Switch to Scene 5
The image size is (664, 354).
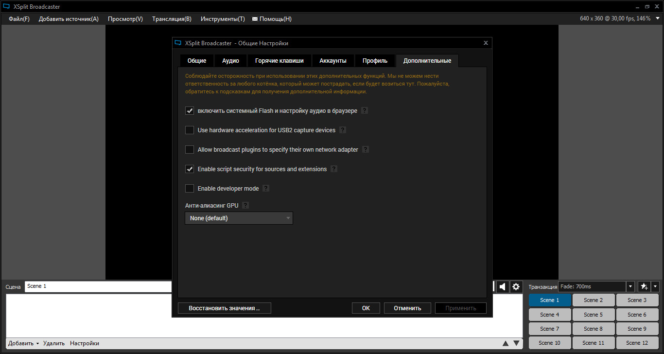pyautogui.click(x=594, y=315)
